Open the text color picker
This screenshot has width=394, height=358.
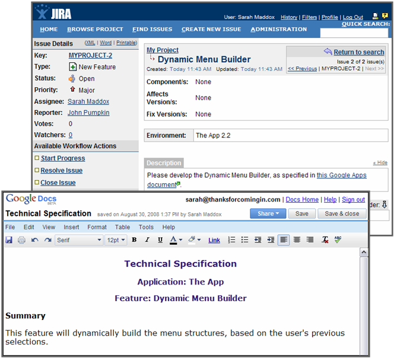coord(176,240)
